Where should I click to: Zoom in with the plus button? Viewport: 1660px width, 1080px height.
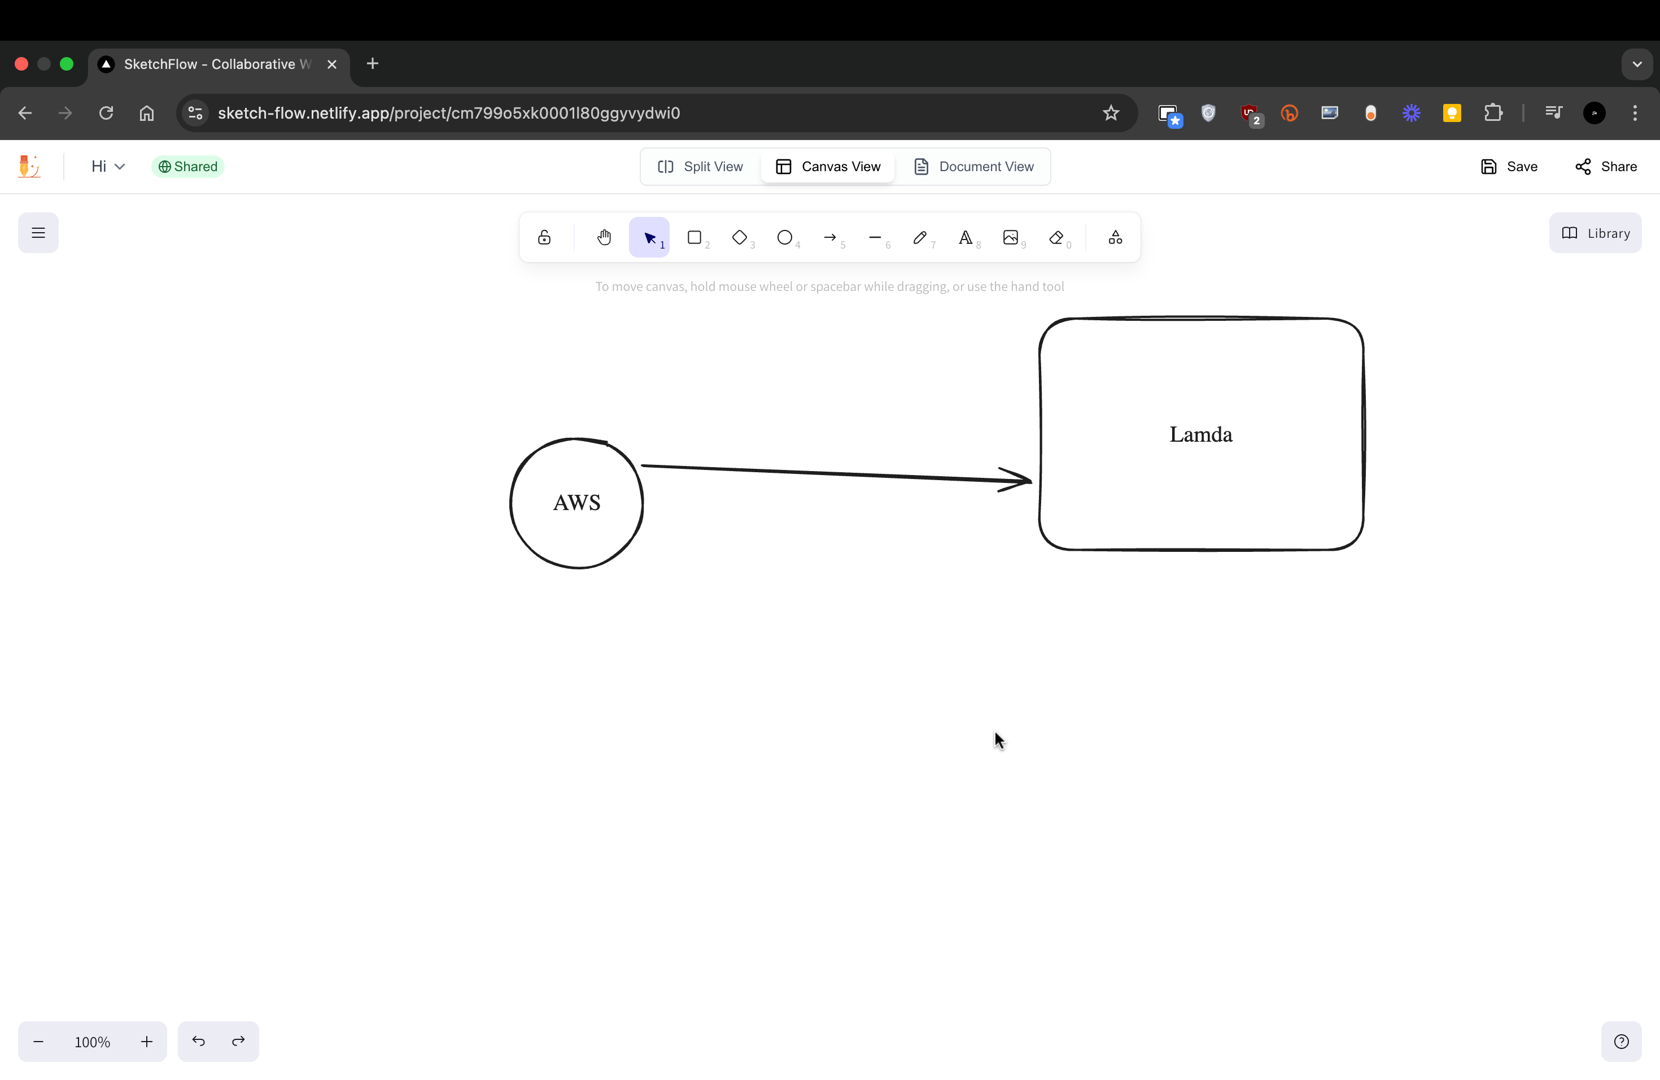[146, 1042]
